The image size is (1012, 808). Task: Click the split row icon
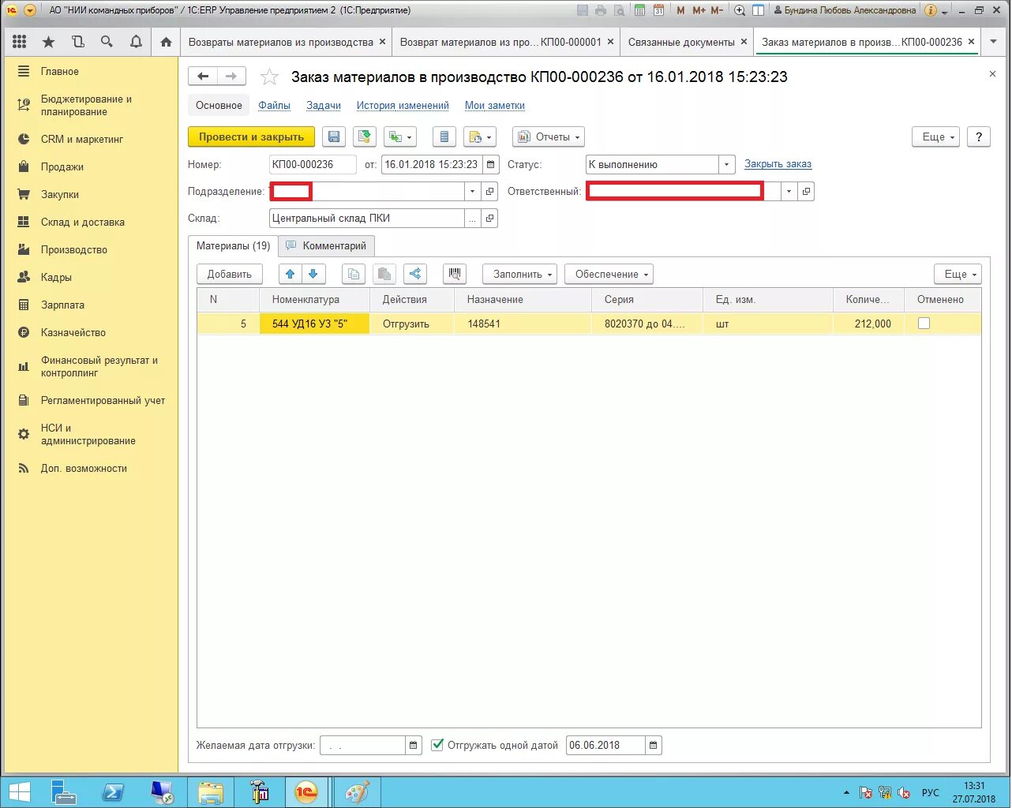coord(415,274)
